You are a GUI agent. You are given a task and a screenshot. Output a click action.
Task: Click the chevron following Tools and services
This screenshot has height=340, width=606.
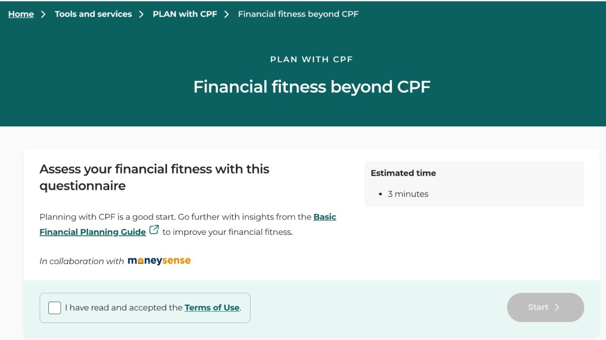pos(141,14)
